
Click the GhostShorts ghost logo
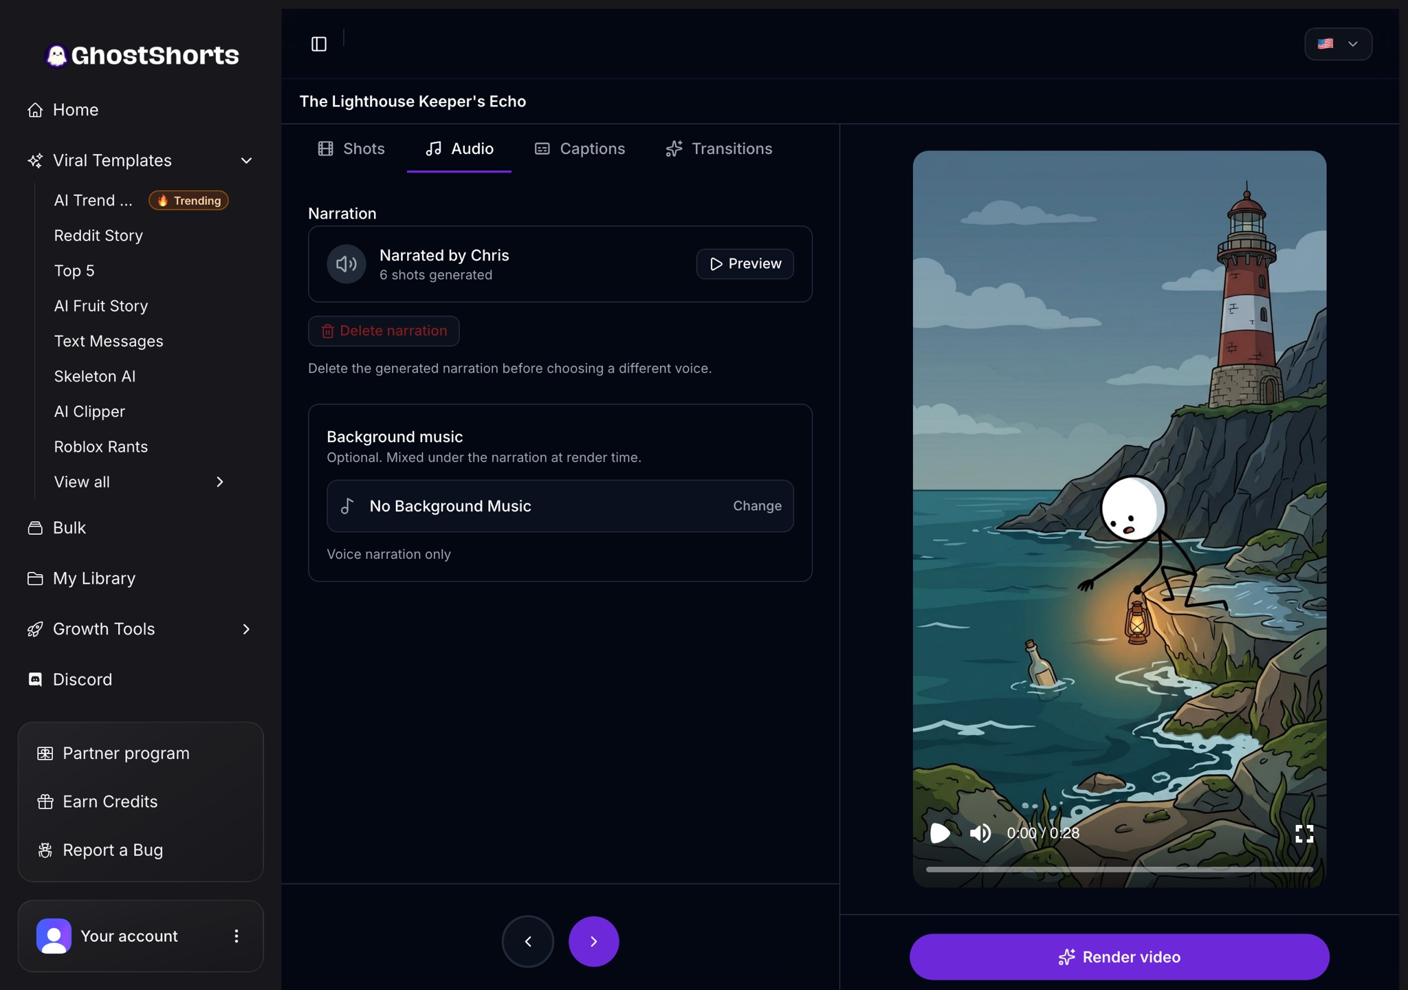(56, 55)
